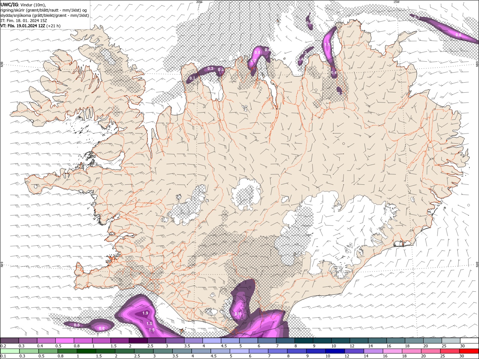Pick the lower legend swatch starting at 3
This screenshot has height=359, width=479.
click(x=163, y=351)
